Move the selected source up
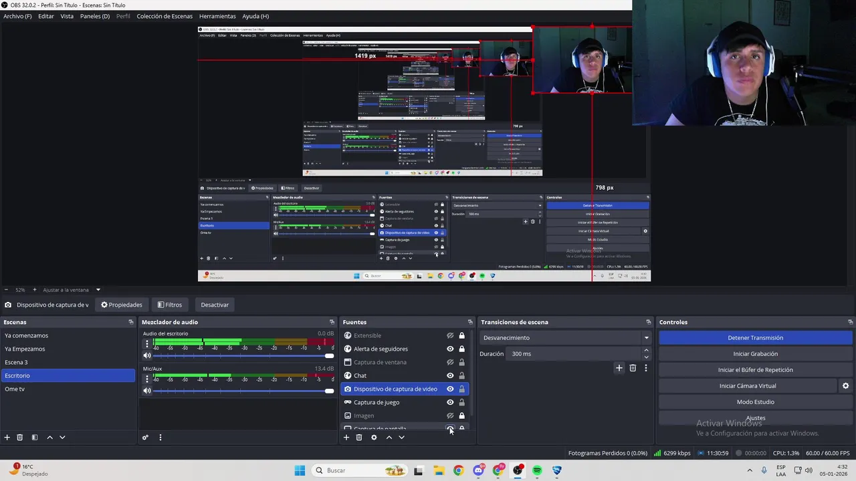 389,438
